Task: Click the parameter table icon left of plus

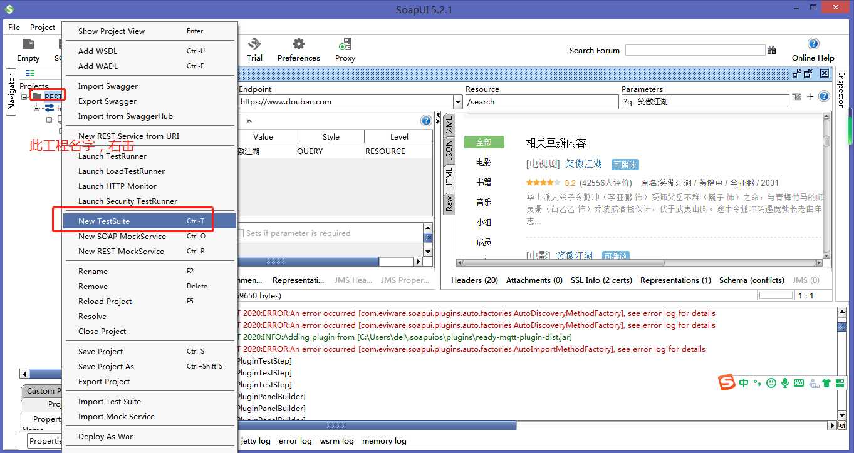Action: (796, 96)
